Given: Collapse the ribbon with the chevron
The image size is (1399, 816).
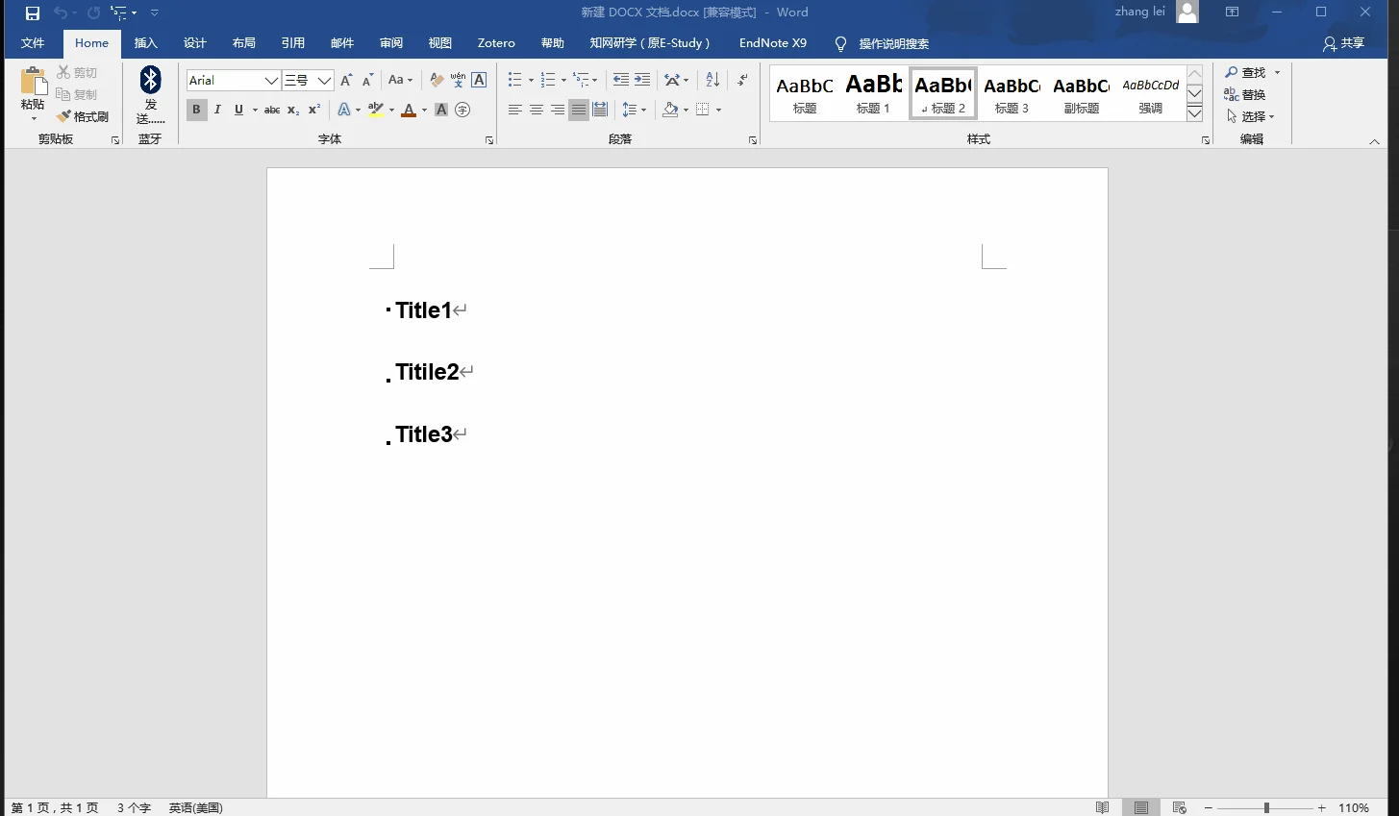Looking at the screenshot, I should pyautogui.click(x=1374, y=141).
